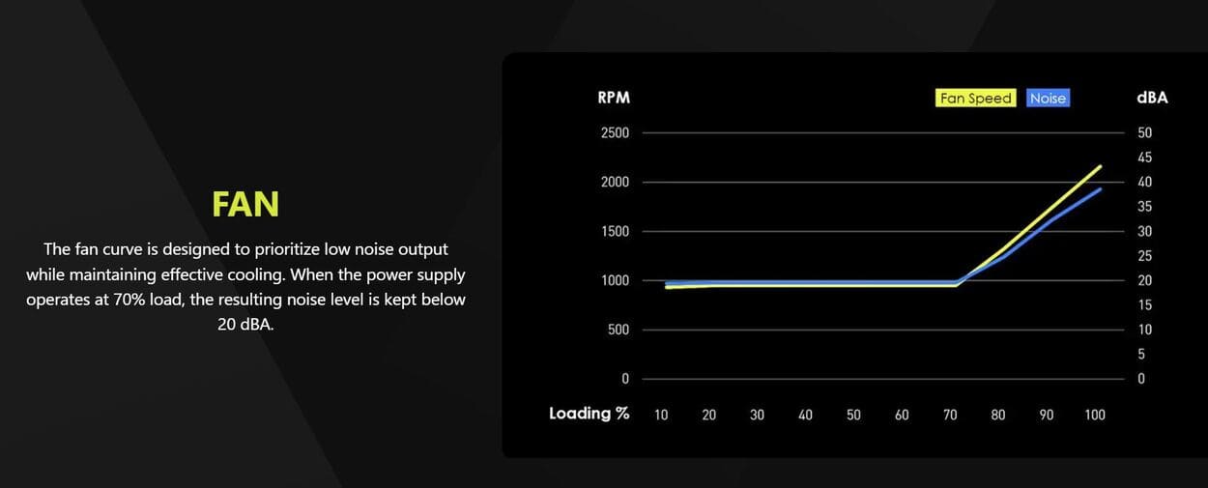Select the 2000 RPM axis value

click(x=615, y=182)
